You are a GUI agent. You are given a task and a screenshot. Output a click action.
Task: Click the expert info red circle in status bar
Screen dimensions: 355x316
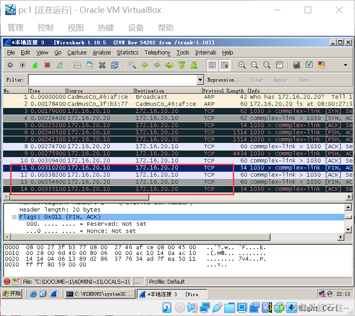click(7, 281)
